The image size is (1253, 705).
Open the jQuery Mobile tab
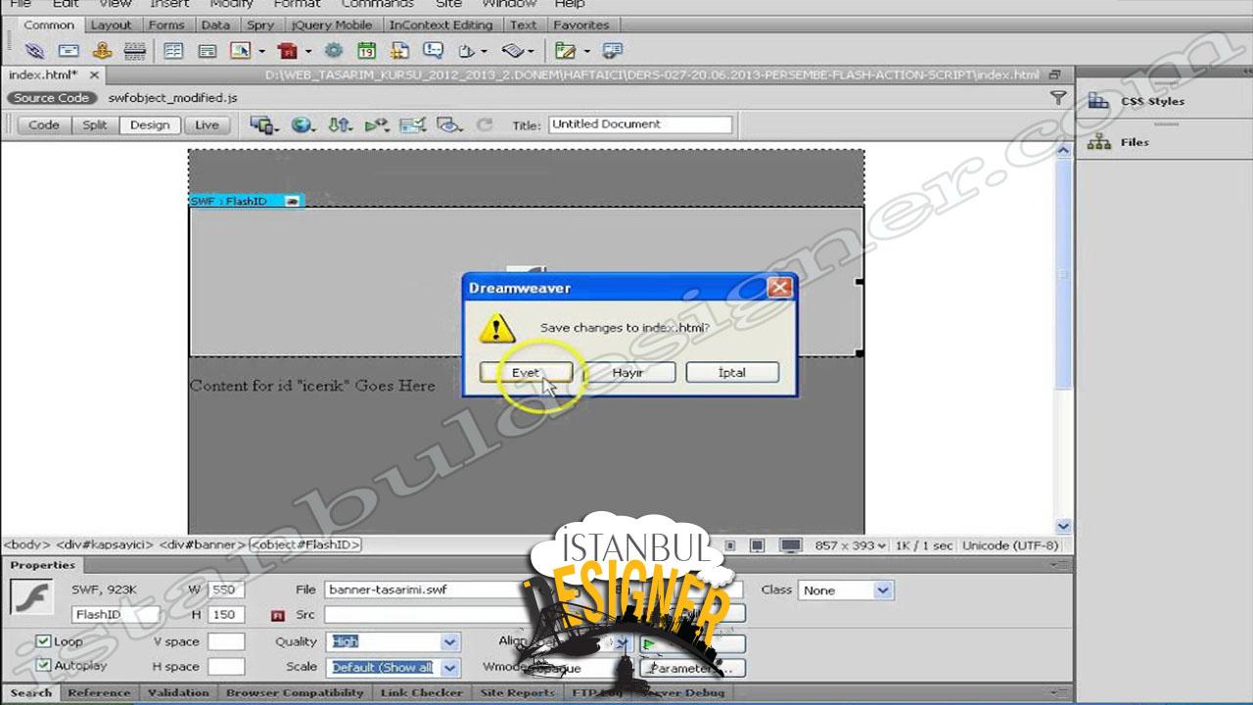[332, 24]
